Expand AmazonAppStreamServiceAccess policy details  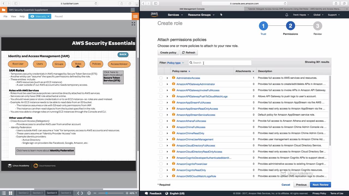pyautogui.click(x=167, y=115)
